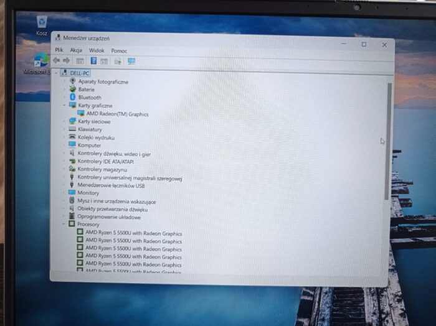Select Mysz i inne urządzenia wskazujące
This screenshot has height=326, width=436.
(x=116, y=202)
